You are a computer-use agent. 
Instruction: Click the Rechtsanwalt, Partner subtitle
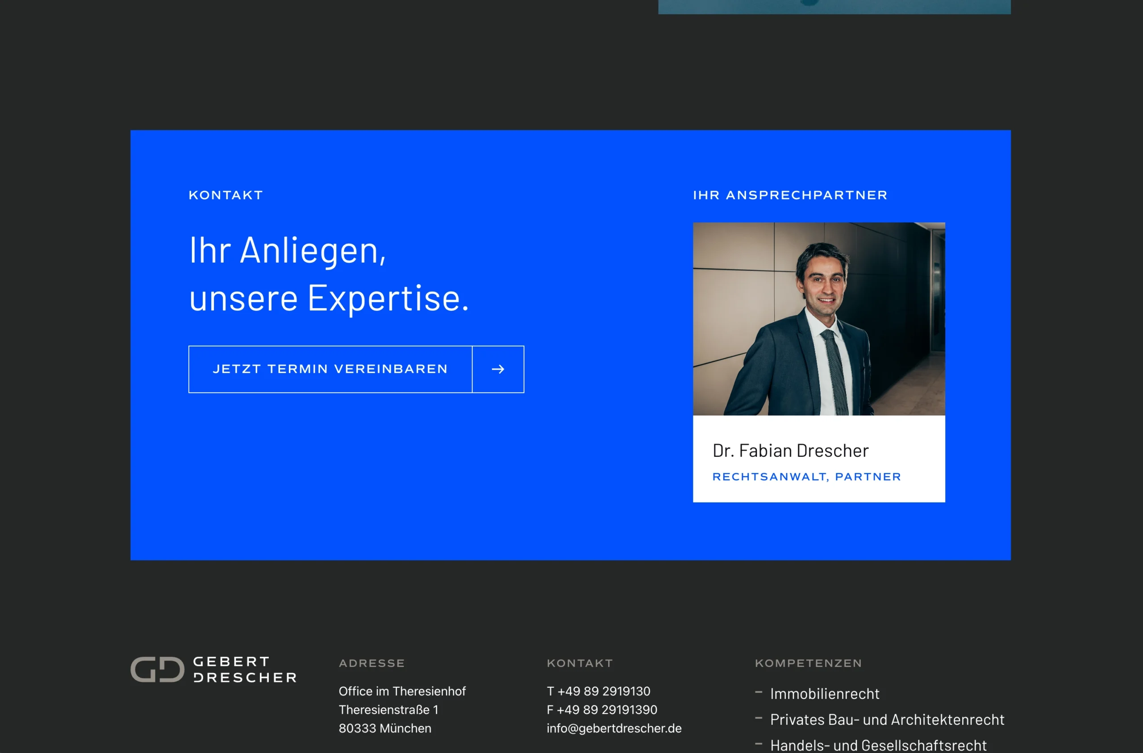pos(806,477)
